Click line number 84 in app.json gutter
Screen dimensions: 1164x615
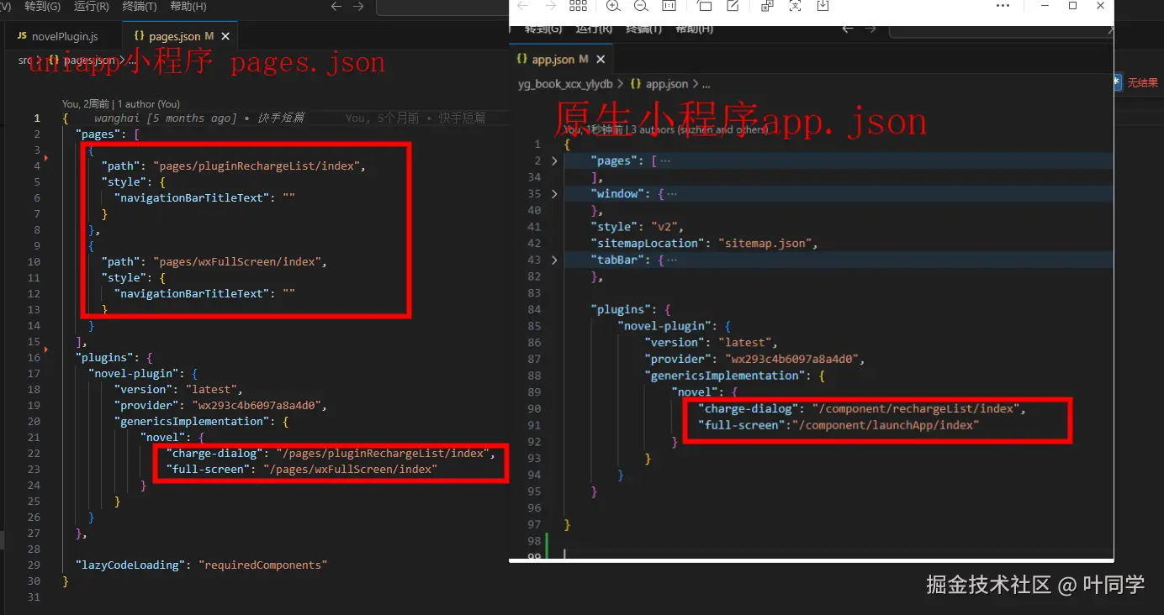tap(534, 310)
